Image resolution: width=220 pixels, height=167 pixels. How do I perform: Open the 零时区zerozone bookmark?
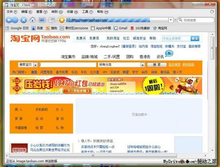tap(74, 28)
